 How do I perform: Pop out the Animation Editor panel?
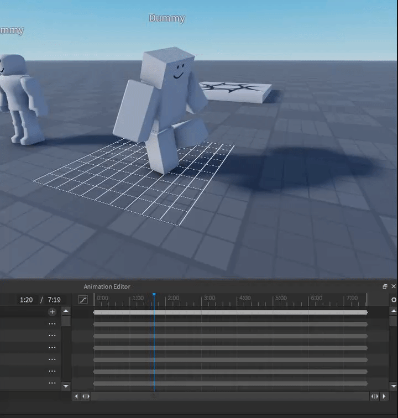click(x=385, y=286)
